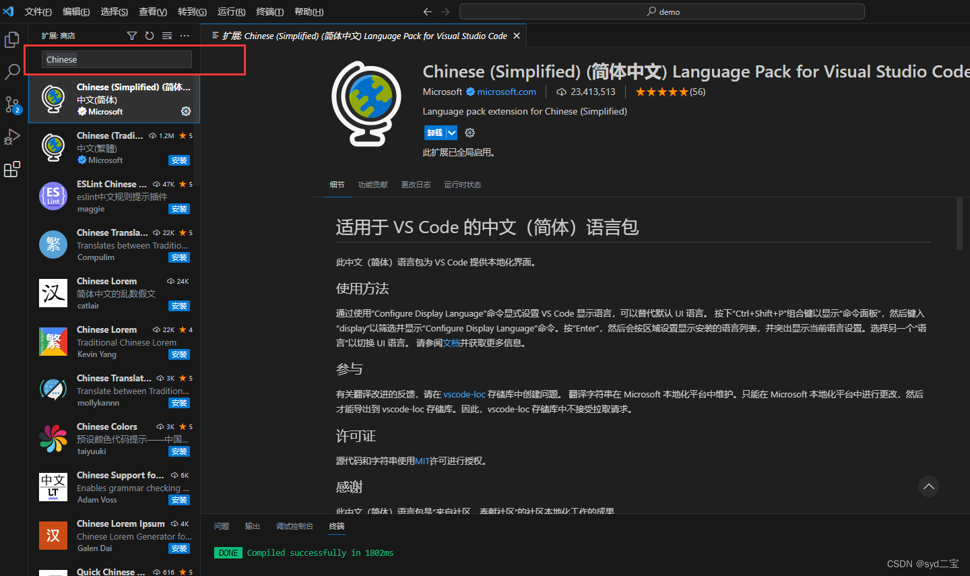This screenshot has height=576, width=970.
Task: Switch to the 功能贡献 tab
Action: click(373, 184)
